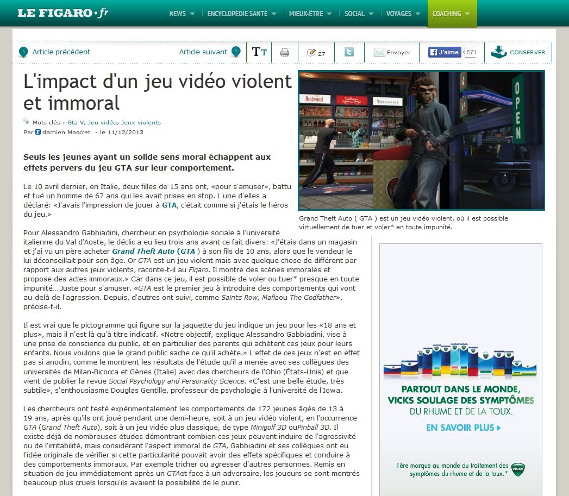The height and width of the screenshot is (496, 569).
Task: Click the Facebook icon beside author name
Action: tap(37, 132)
